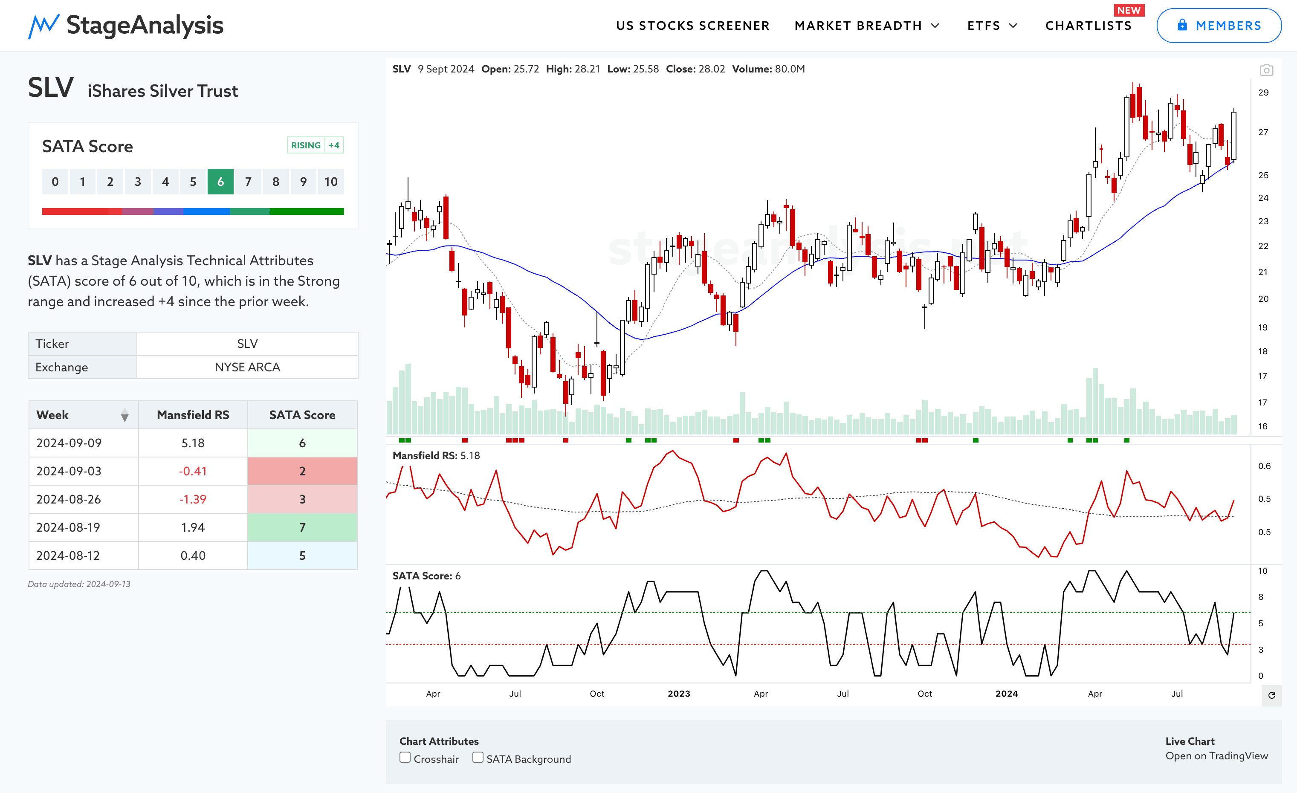Click the StageAnalysis logo icon

pos(43,26)
